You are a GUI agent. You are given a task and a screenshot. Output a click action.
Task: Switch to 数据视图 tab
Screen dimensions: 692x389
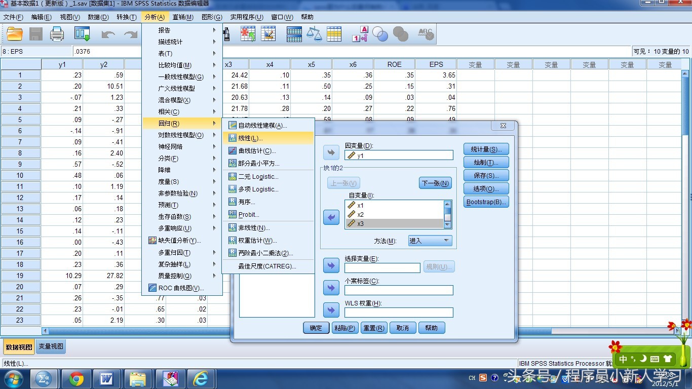tap(19, 347)
